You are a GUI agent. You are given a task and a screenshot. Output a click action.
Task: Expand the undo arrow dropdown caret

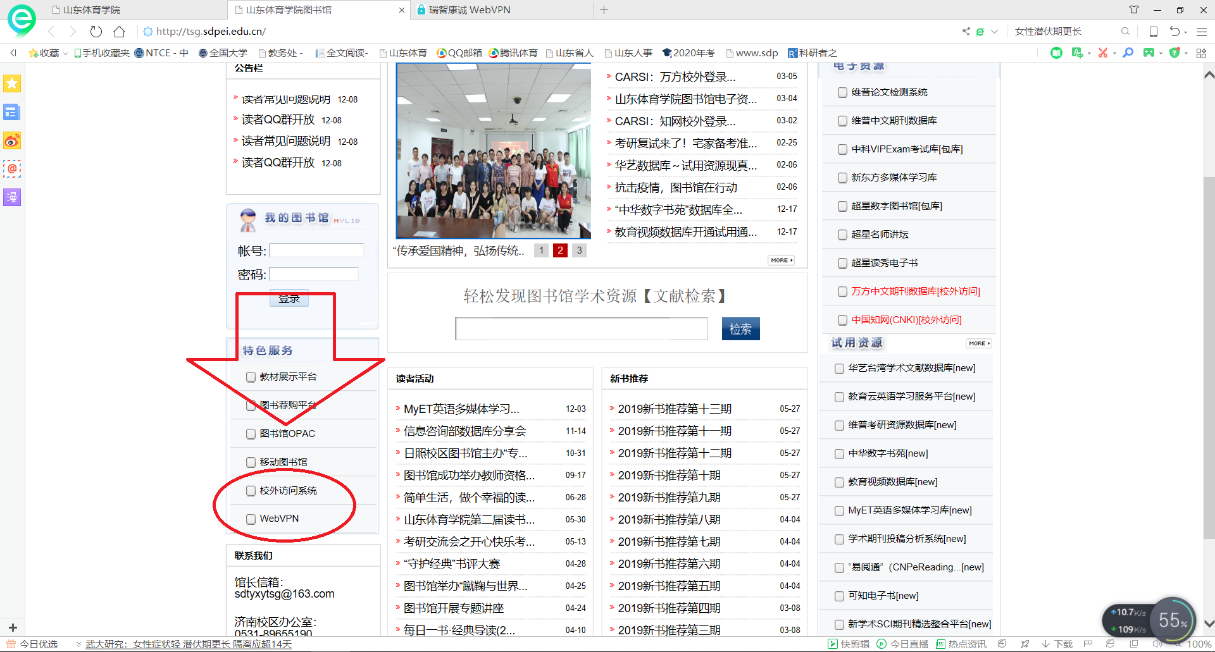tap(1186, 32)
